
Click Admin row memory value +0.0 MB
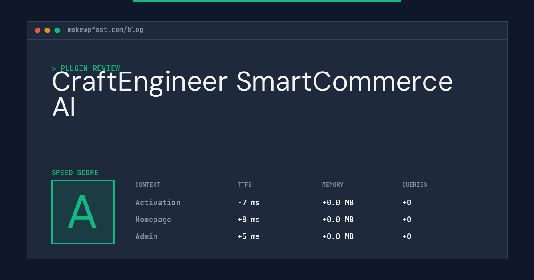[338, 236]
